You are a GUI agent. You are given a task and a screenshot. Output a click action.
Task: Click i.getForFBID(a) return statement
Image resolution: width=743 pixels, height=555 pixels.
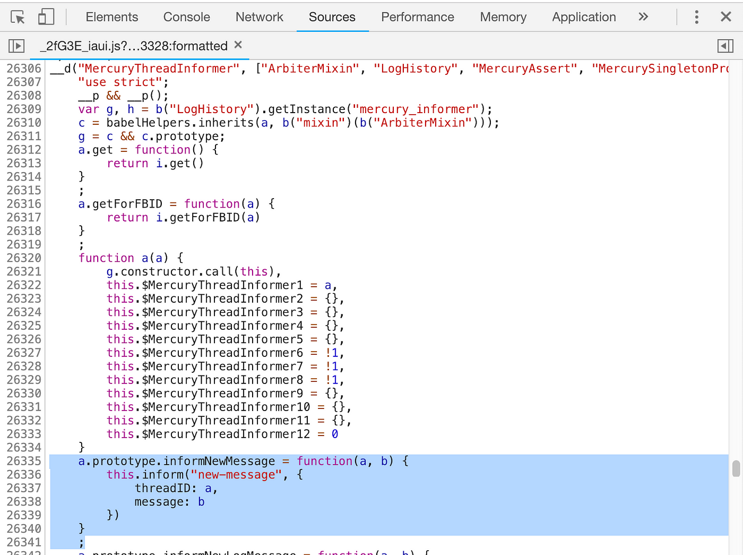(x=183, y=218)
